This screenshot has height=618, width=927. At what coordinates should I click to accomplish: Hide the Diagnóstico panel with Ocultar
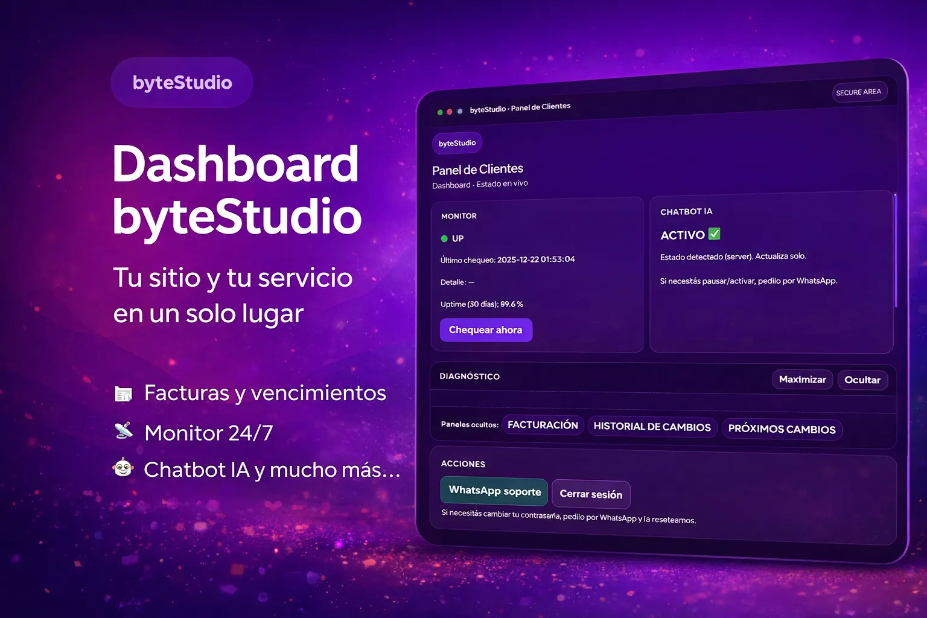[x=862, y=380]
